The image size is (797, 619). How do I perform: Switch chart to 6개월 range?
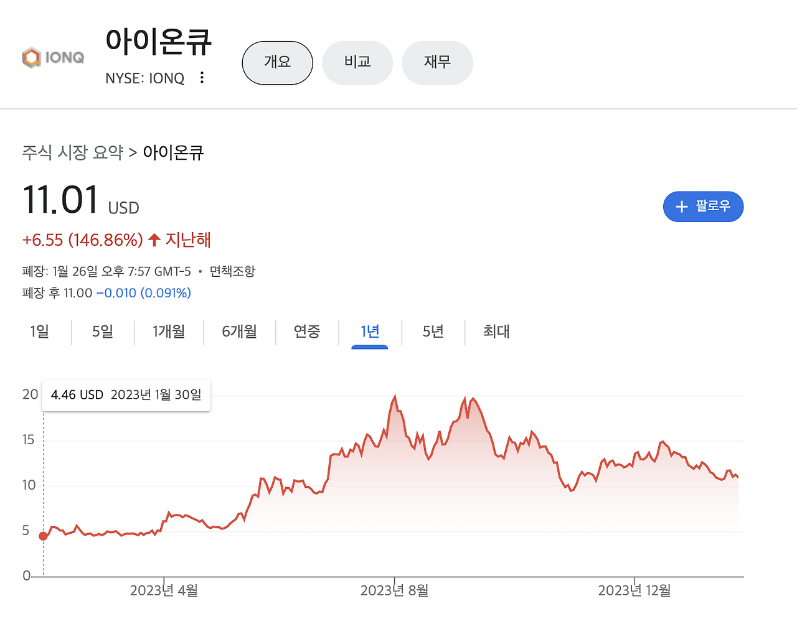240,332
